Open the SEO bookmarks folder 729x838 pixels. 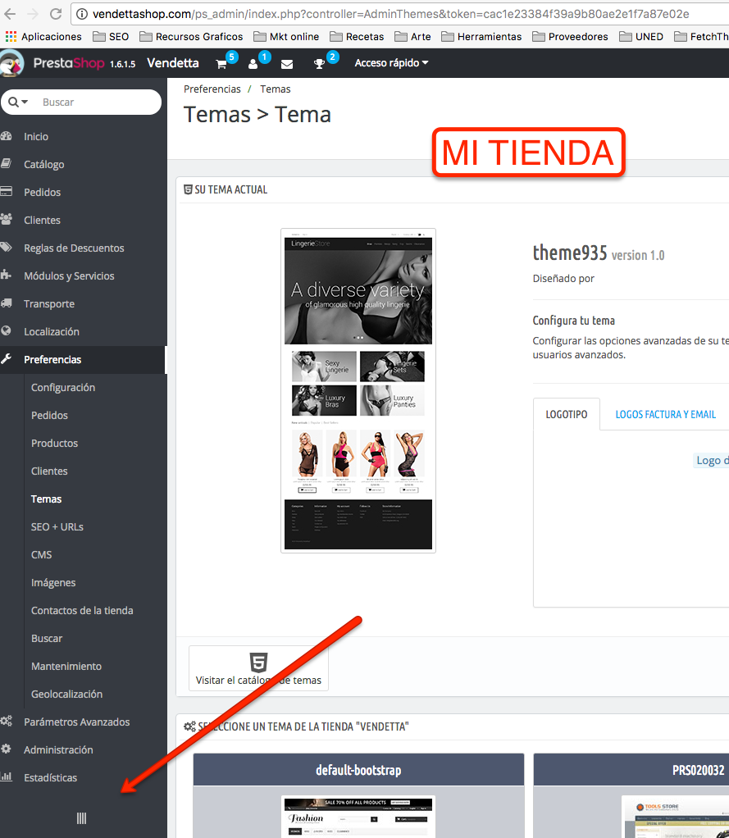point(111,36)
